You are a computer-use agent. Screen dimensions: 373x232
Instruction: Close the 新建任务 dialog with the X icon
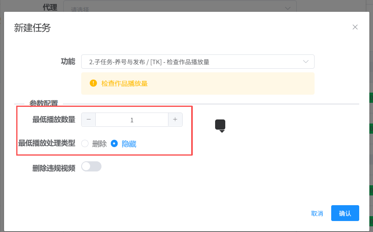pyautogui.click(x=355, y=27)
